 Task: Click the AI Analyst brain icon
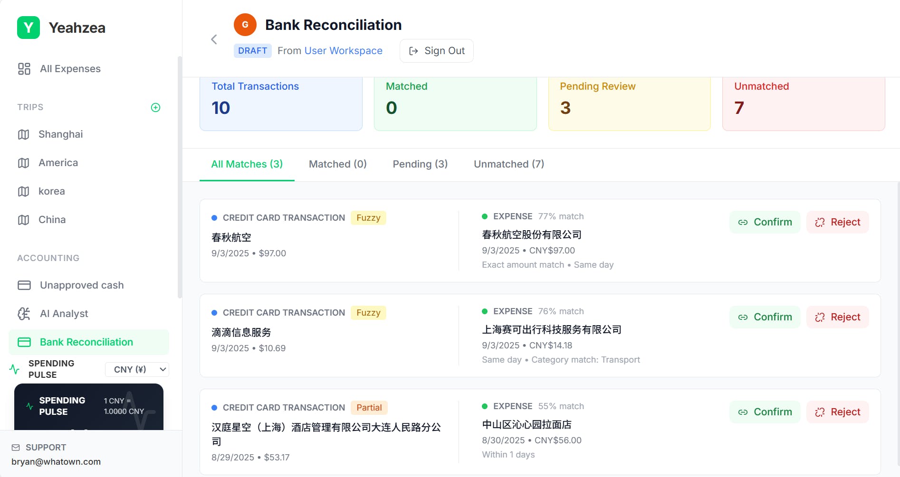pyautogui.click(x=24, y=314)
